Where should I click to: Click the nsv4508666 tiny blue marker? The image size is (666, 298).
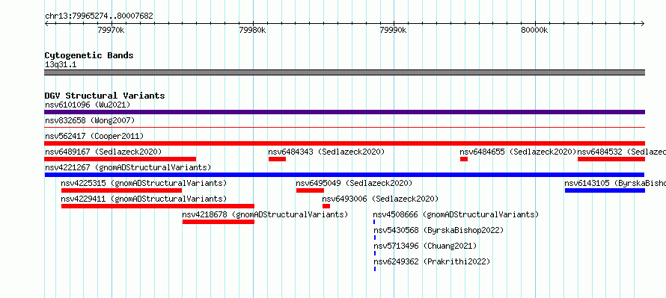(374, 222)
